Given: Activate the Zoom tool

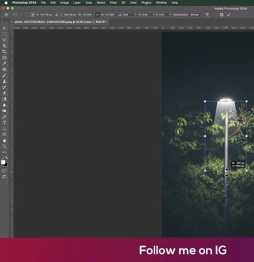Looking at the screenshot, I should (4, 146).
